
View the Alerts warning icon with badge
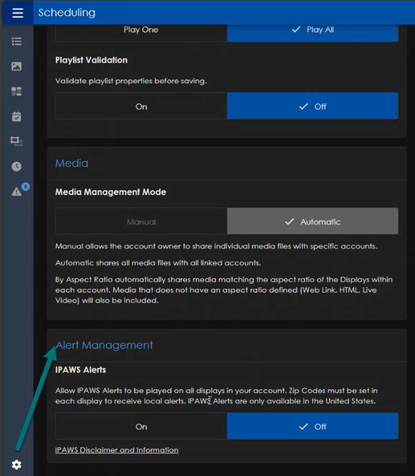(16, 190)
